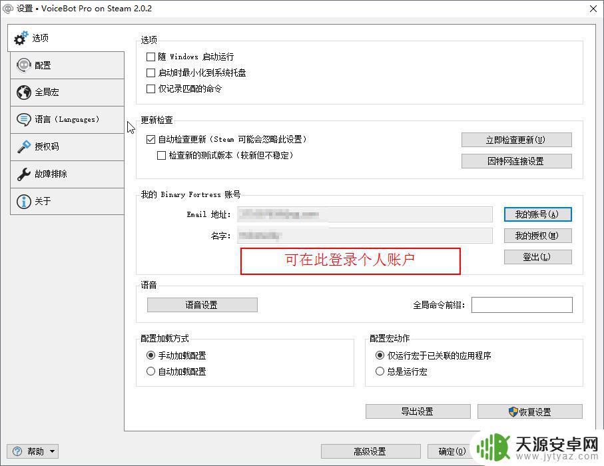Select 手动加载配置 radio button
The height and width of the screenshot is (466, 604).
[151, 355]
